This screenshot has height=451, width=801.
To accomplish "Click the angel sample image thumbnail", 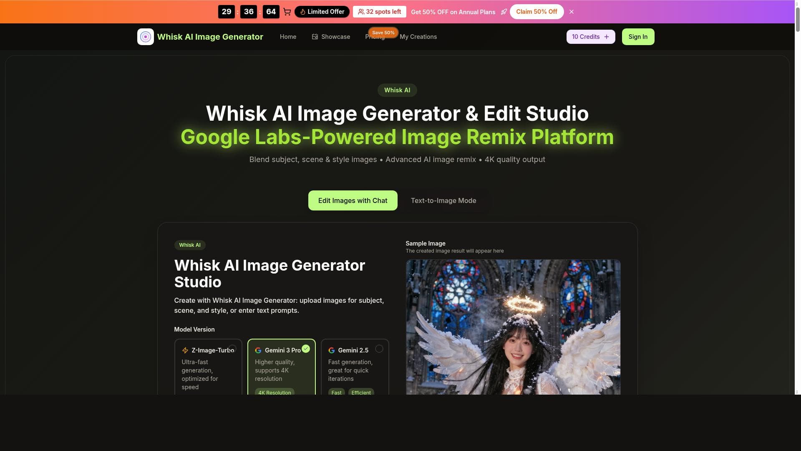I will 513,327.
